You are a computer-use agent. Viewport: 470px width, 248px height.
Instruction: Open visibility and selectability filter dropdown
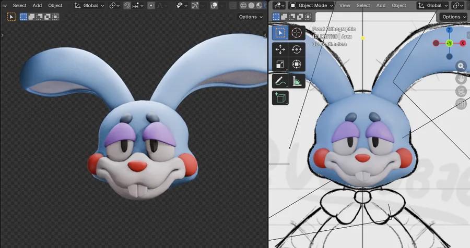click(182, 5)
